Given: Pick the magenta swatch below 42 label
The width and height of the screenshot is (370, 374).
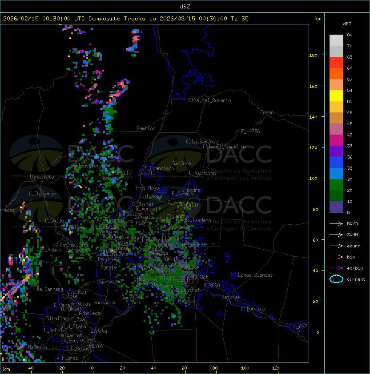Looking at the screenshot, I should click(336, 140).
